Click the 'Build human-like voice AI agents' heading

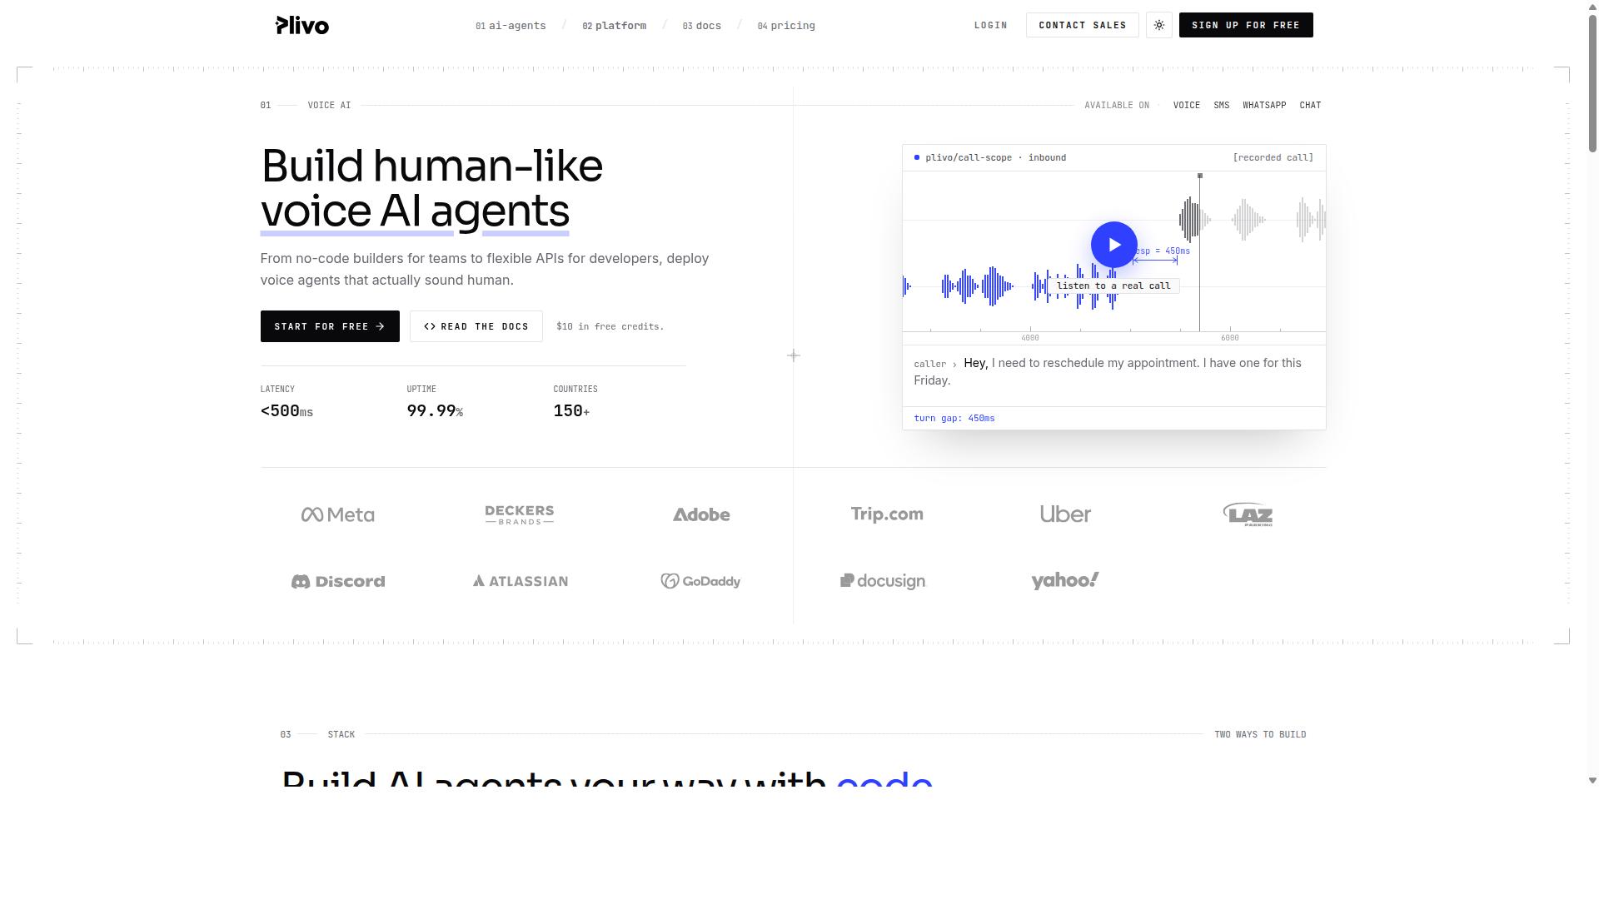tap(431, 188)
